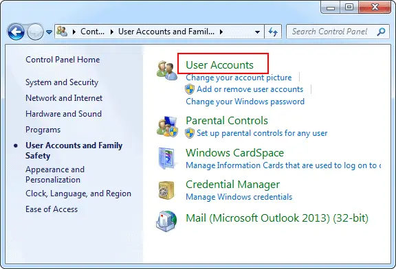
Task: Click the blue Back arrow button
Action: coord(16,32)
